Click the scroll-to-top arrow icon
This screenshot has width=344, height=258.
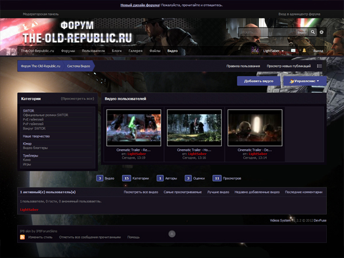coord(171,233)
